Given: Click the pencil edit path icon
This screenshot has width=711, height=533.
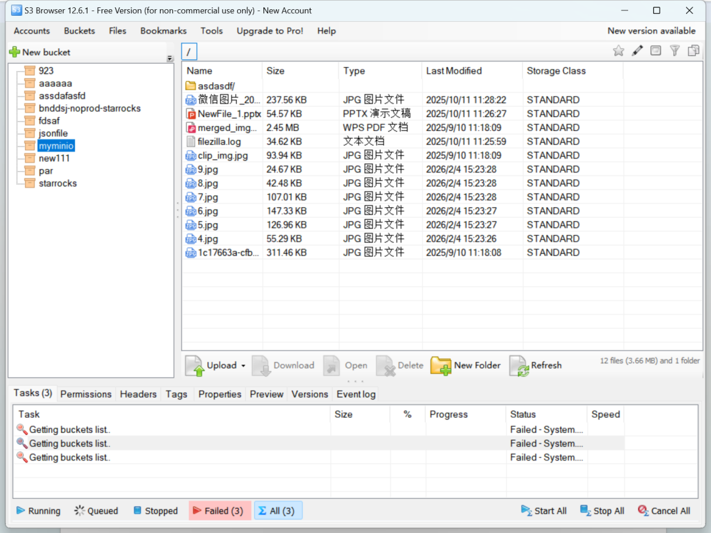Looking at the screenshot, I should click(x=637, y=51).
